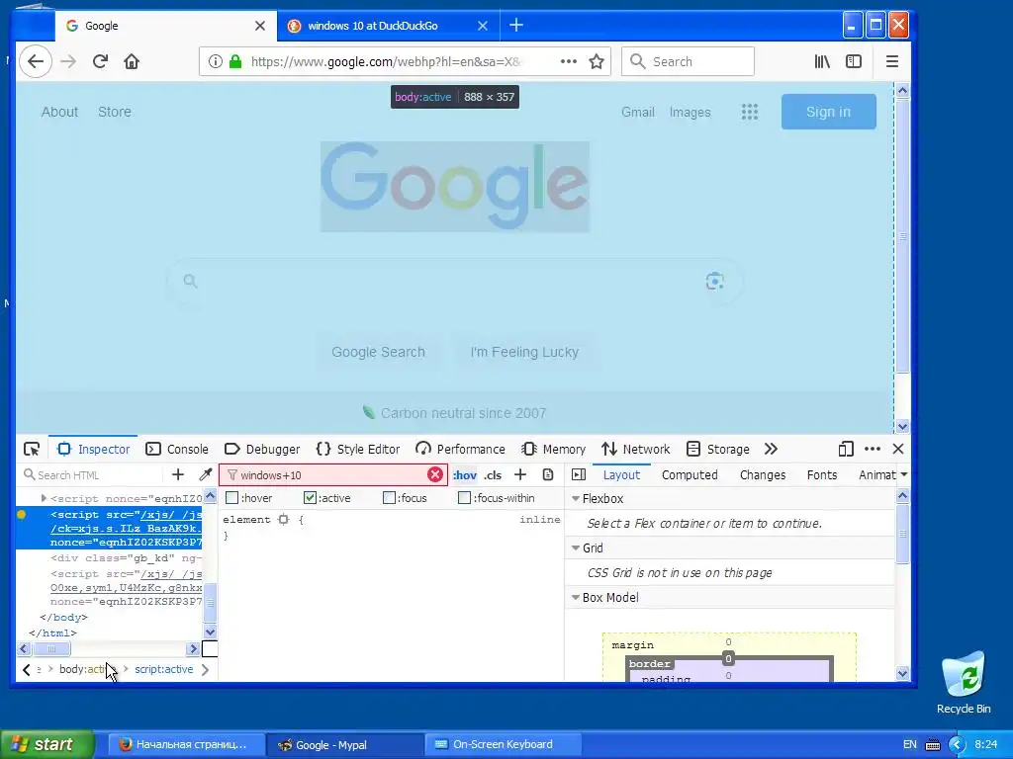Screen dimensions: 1013x759
Task: Create new node in HTML panel
Action: 178,475
